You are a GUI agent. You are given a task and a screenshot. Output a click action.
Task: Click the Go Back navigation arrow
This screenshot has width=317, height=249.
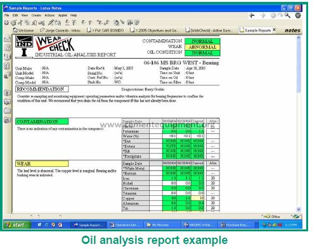[x=252, y=15]
